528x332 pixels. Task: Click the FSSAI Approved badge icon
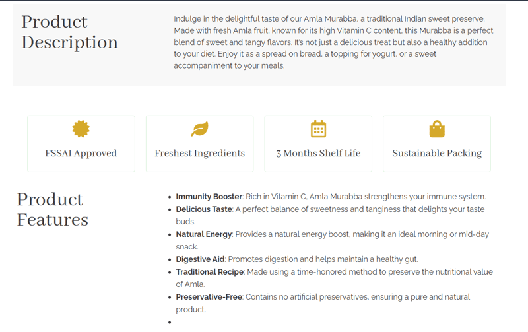pyautogui.click(x=81, y=129)
